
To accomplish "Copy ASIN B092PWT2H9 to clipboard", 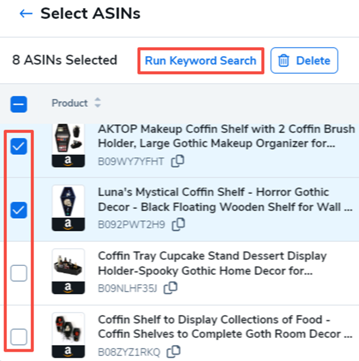I will (x=178, y=224).
